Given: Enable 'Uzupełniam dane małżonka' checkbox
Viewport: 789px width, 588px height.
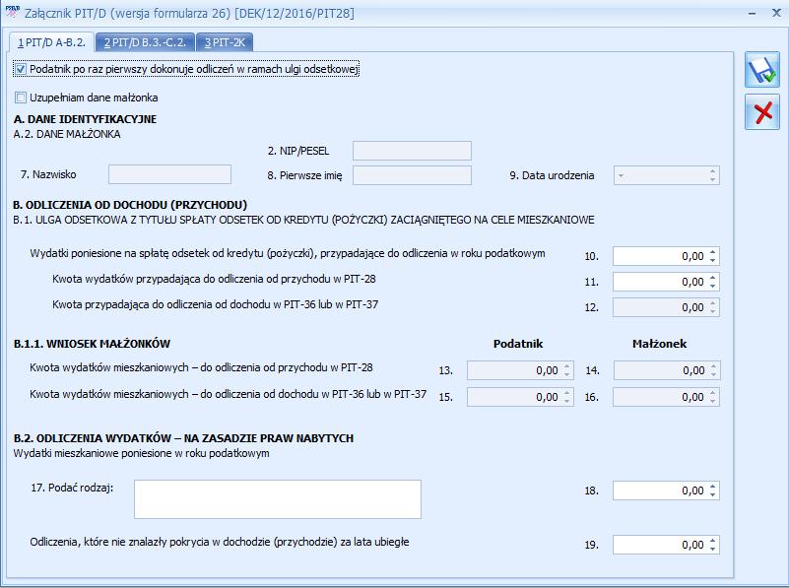Looking at the screenshot, I should (21, 98).
